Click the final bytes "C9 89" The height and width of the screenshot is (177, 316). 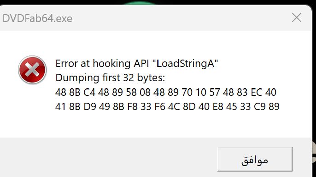pos(267,106)
